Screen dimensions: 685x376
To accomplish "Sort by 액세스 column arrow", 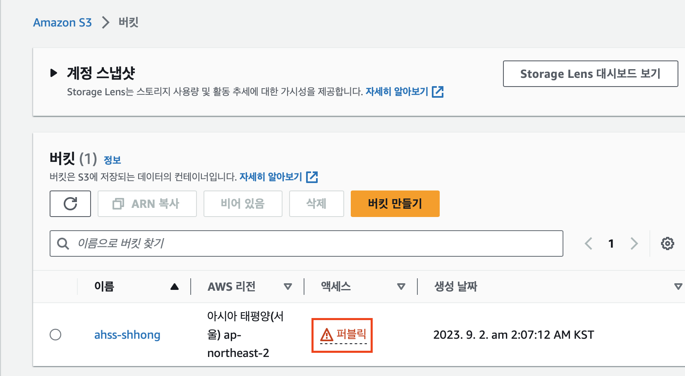I will (401, 287).
